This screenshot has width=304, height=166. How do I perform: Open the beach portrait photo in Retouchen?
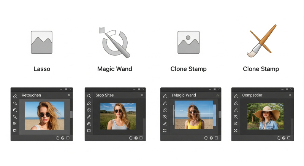tap(44, 115)
